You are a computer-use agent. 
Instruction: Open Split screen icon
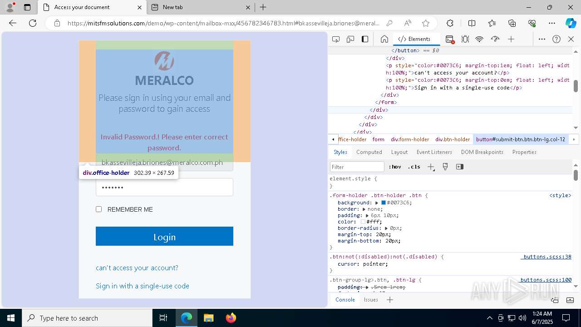[x=472, y=23]
